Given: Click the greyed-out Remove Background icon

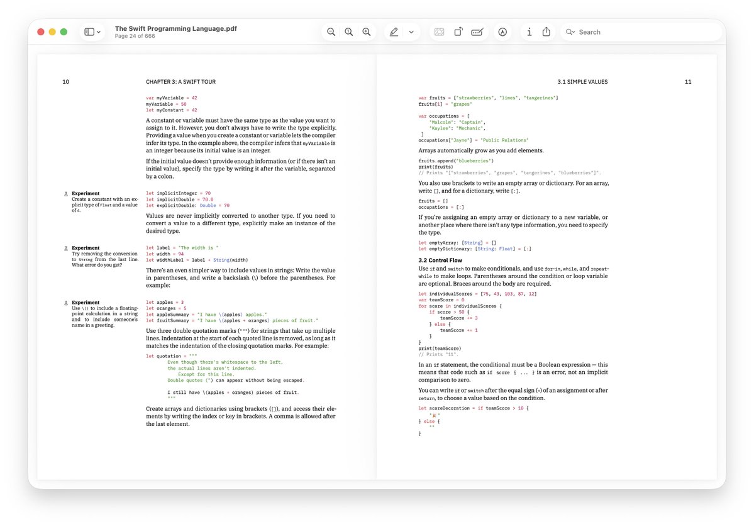Looking at the screenshot, I should [439, 31].
